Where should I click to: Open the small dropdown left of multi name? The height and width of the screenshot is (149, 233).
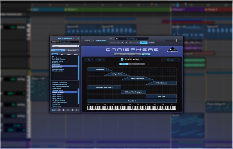(x=112, y=39)
